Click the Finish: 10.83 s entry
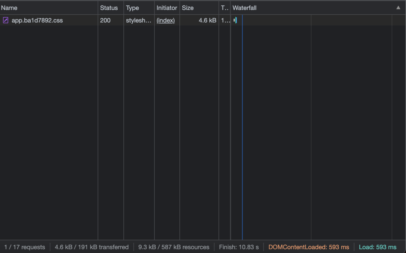 click(x=239, y=247)
